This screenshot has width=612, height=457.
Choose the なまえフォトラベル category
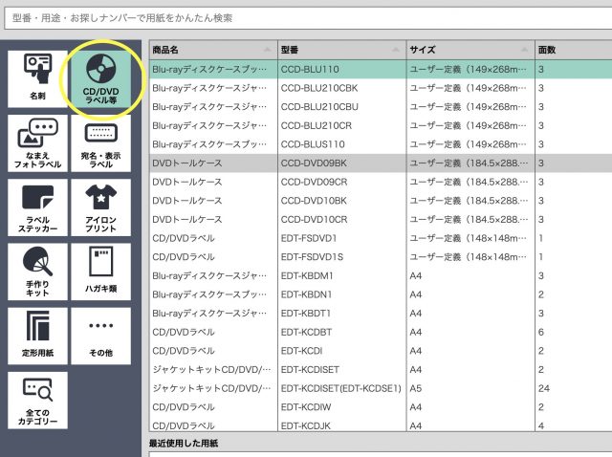tap(37, 144)
